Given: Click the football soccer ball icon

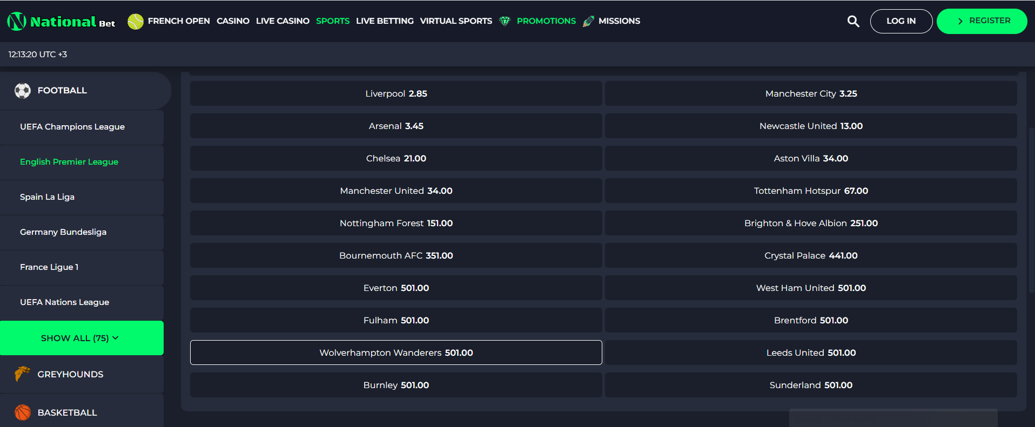Looking at the screenshot, I should pos(23,91).
